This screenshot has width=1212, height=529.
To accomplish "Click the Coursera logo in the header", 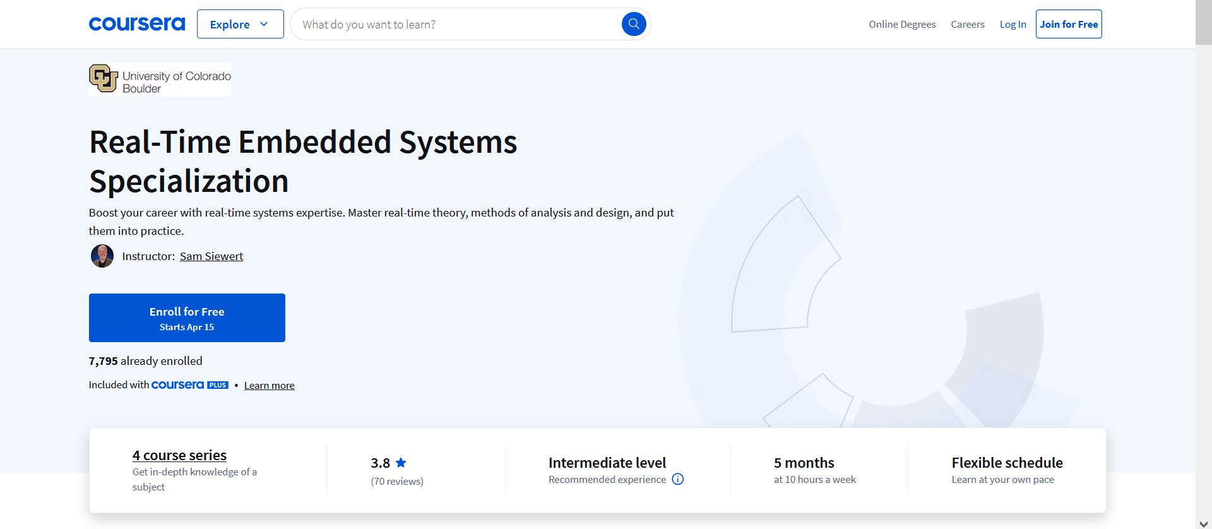I will pyautogui.click(x=137, y=24).
